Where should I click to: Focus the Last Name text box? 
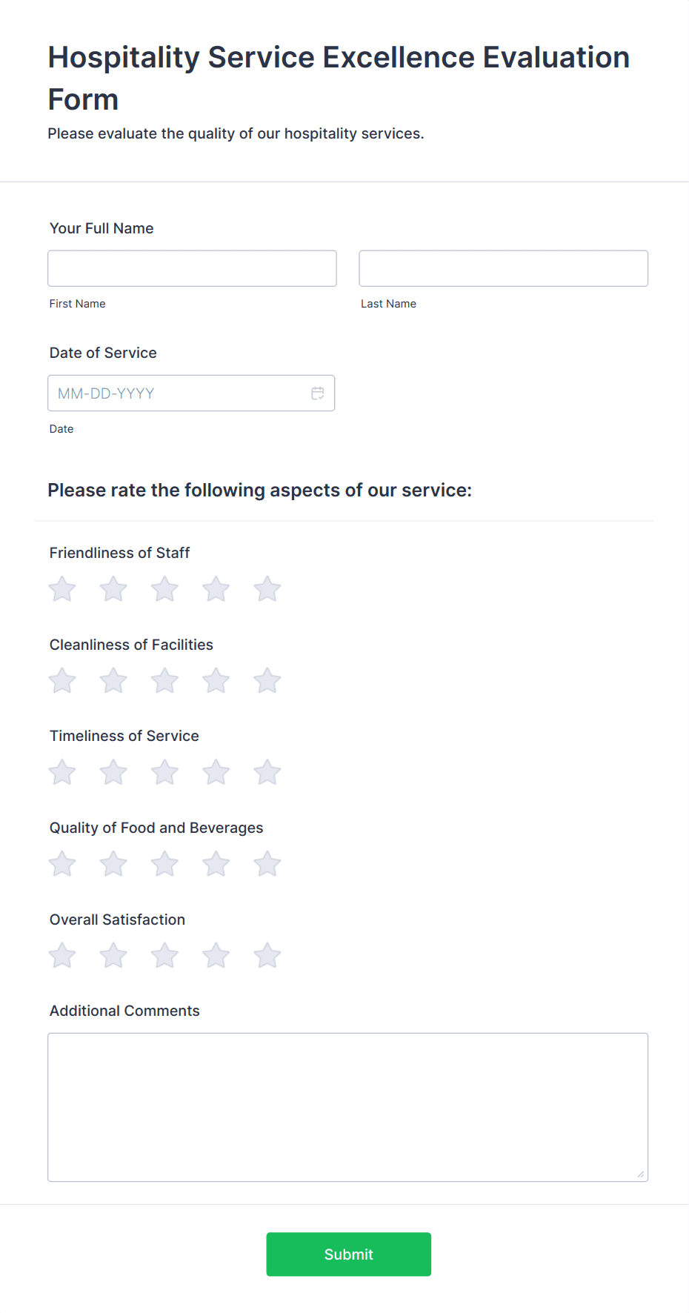(503, 268)
